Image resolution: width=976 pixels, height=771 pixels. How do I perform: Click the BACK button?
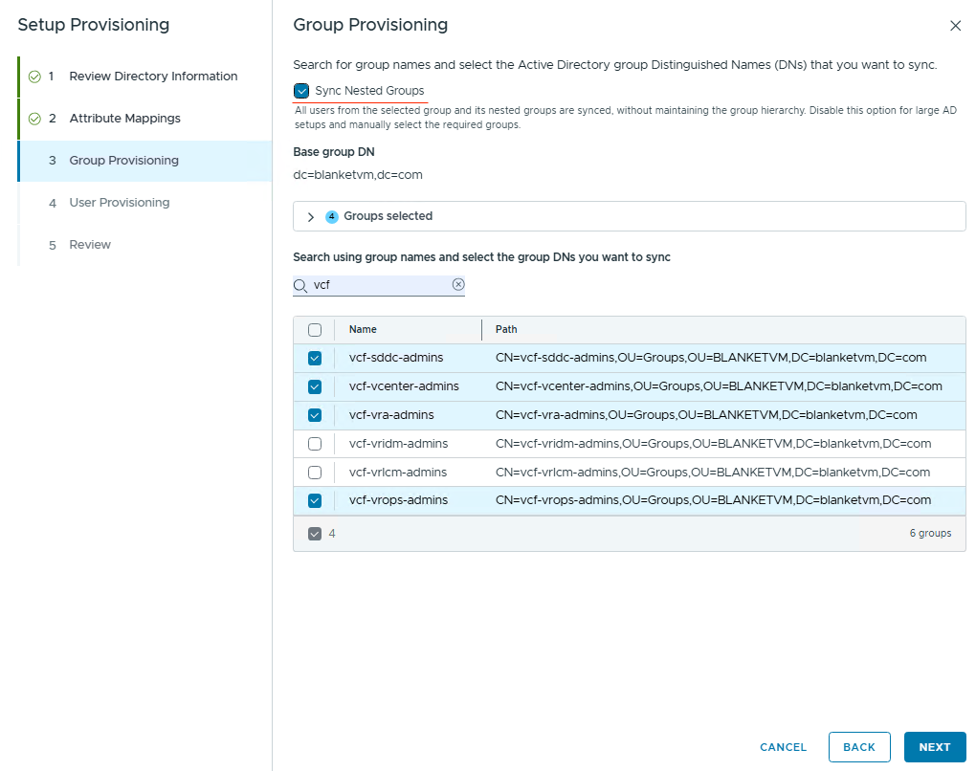pos(858,747)
